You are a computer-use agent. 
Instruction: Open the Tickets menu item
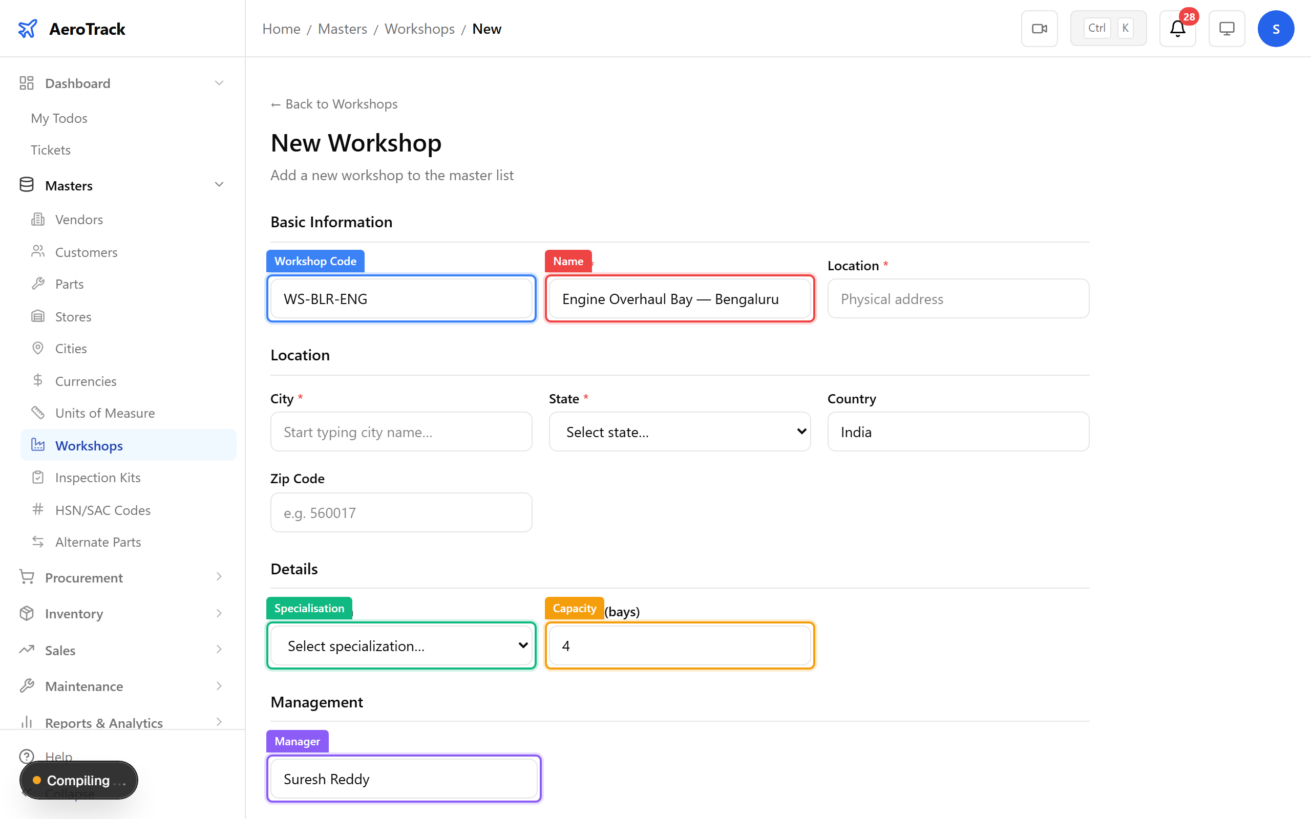50,149
